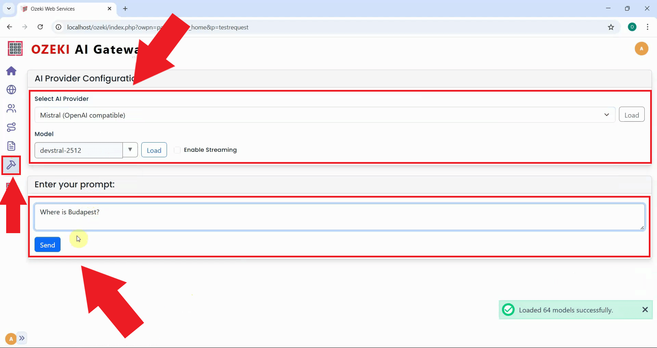Click Load button next to provider
The height and width of the screenshot is (348, 657).
[631, 115]
